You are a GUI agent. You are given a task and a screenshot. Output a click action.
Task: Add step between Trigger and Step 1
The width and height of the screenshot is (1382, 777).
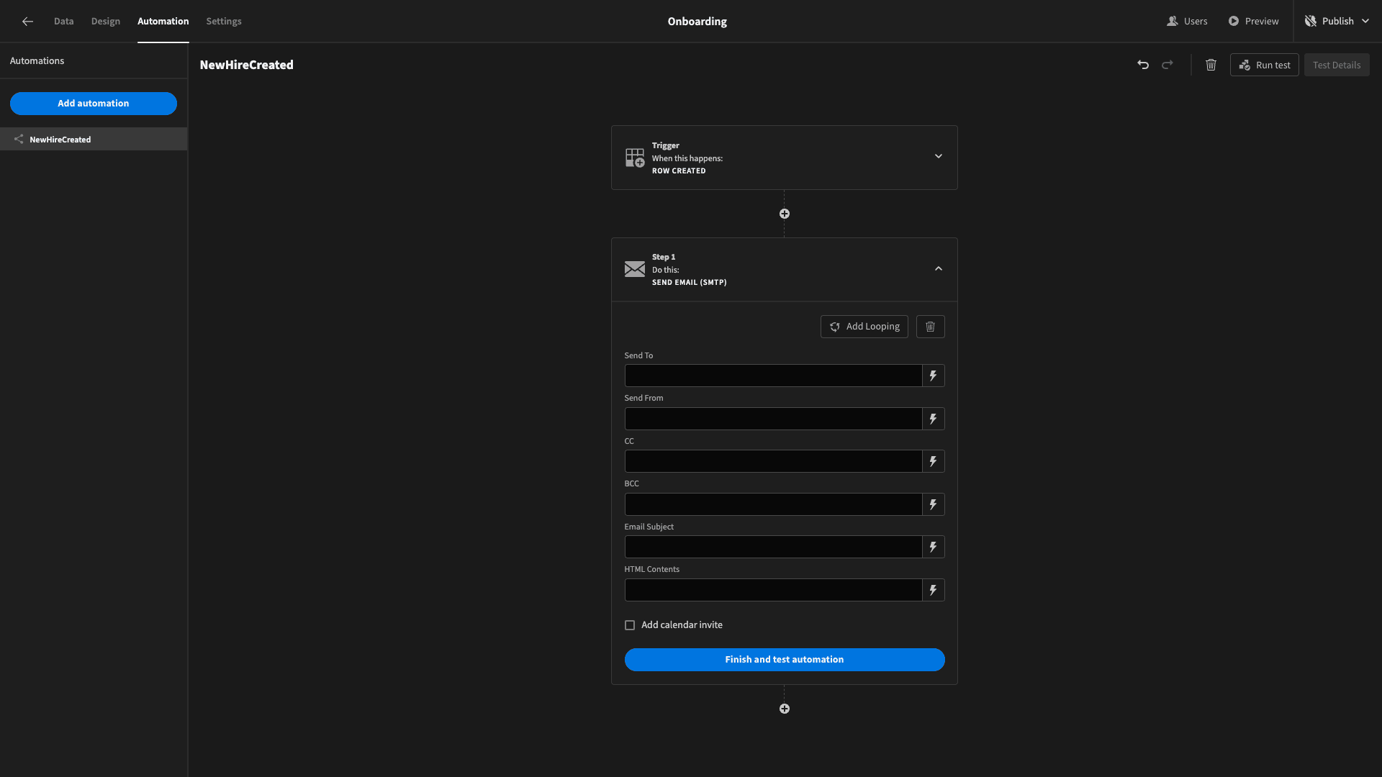[785, 214]
